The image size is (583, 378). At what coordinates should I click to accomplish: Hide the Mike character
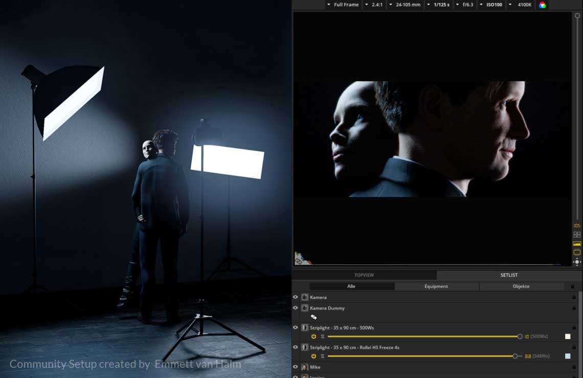click(296, 367)
